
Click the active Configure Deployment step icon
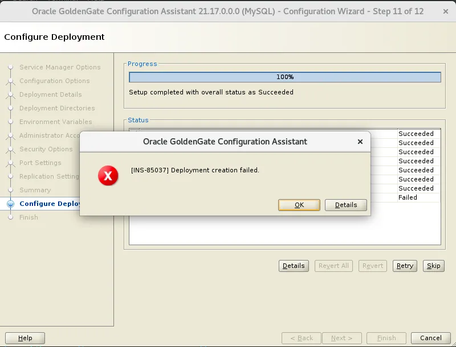(10, 204)
